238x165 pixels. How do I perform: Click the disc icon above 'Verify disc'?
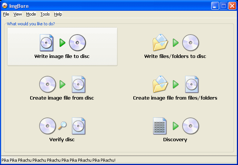tap(48, 126)
